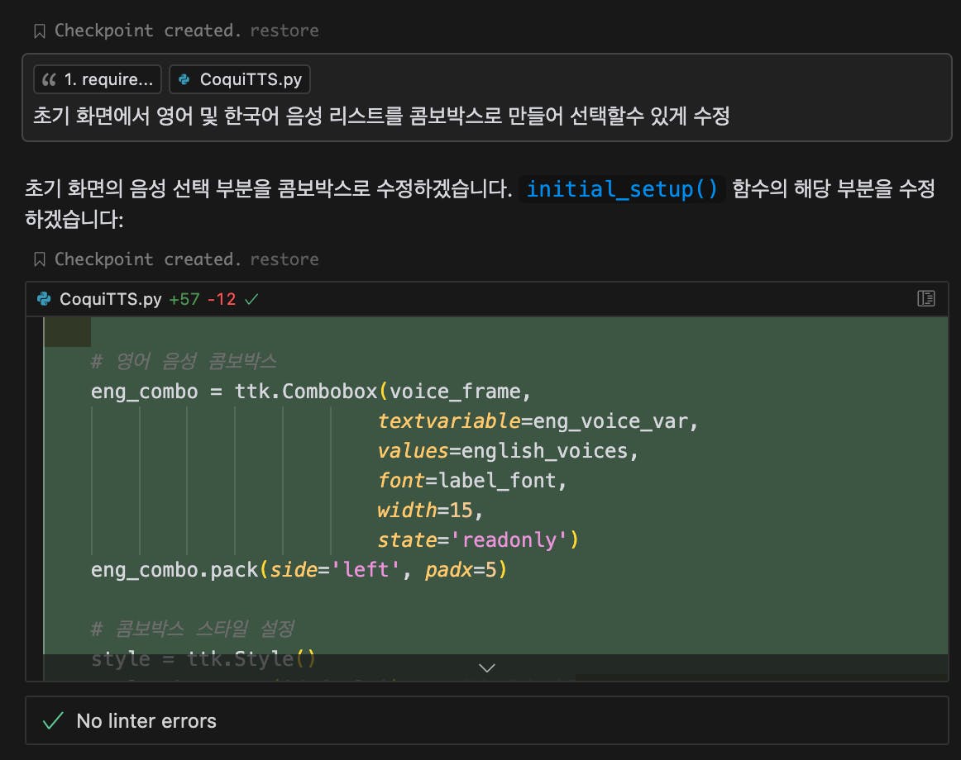The image size is (961, 760).
Task: Click the 'values=english_voices,' code line
Action: [x=508, y=451]
